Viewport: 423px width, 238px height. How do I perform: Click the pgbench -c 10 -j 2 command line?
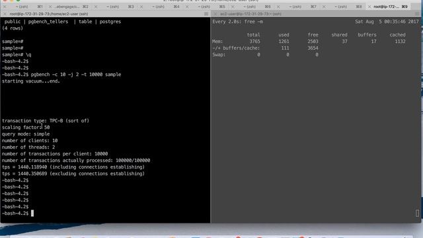pos(61,75)
